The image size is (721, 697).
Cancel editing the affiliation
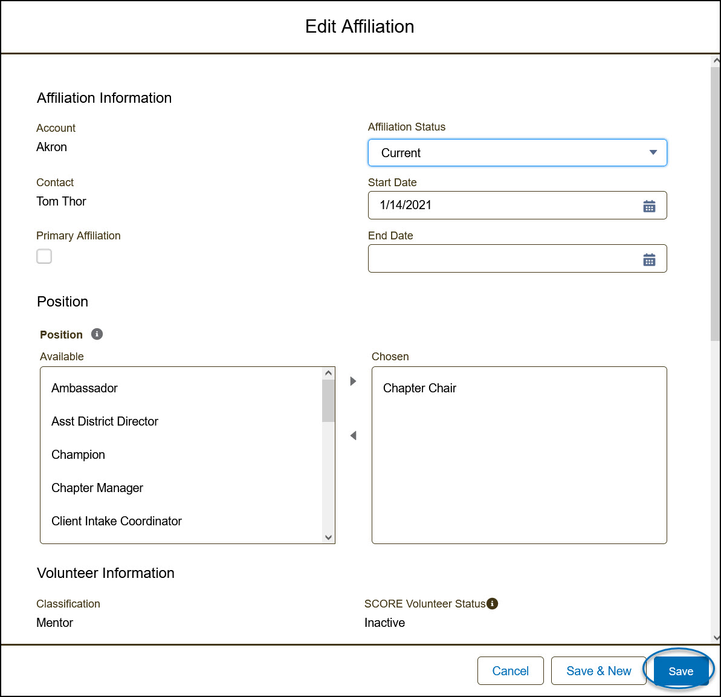point(510,671)
